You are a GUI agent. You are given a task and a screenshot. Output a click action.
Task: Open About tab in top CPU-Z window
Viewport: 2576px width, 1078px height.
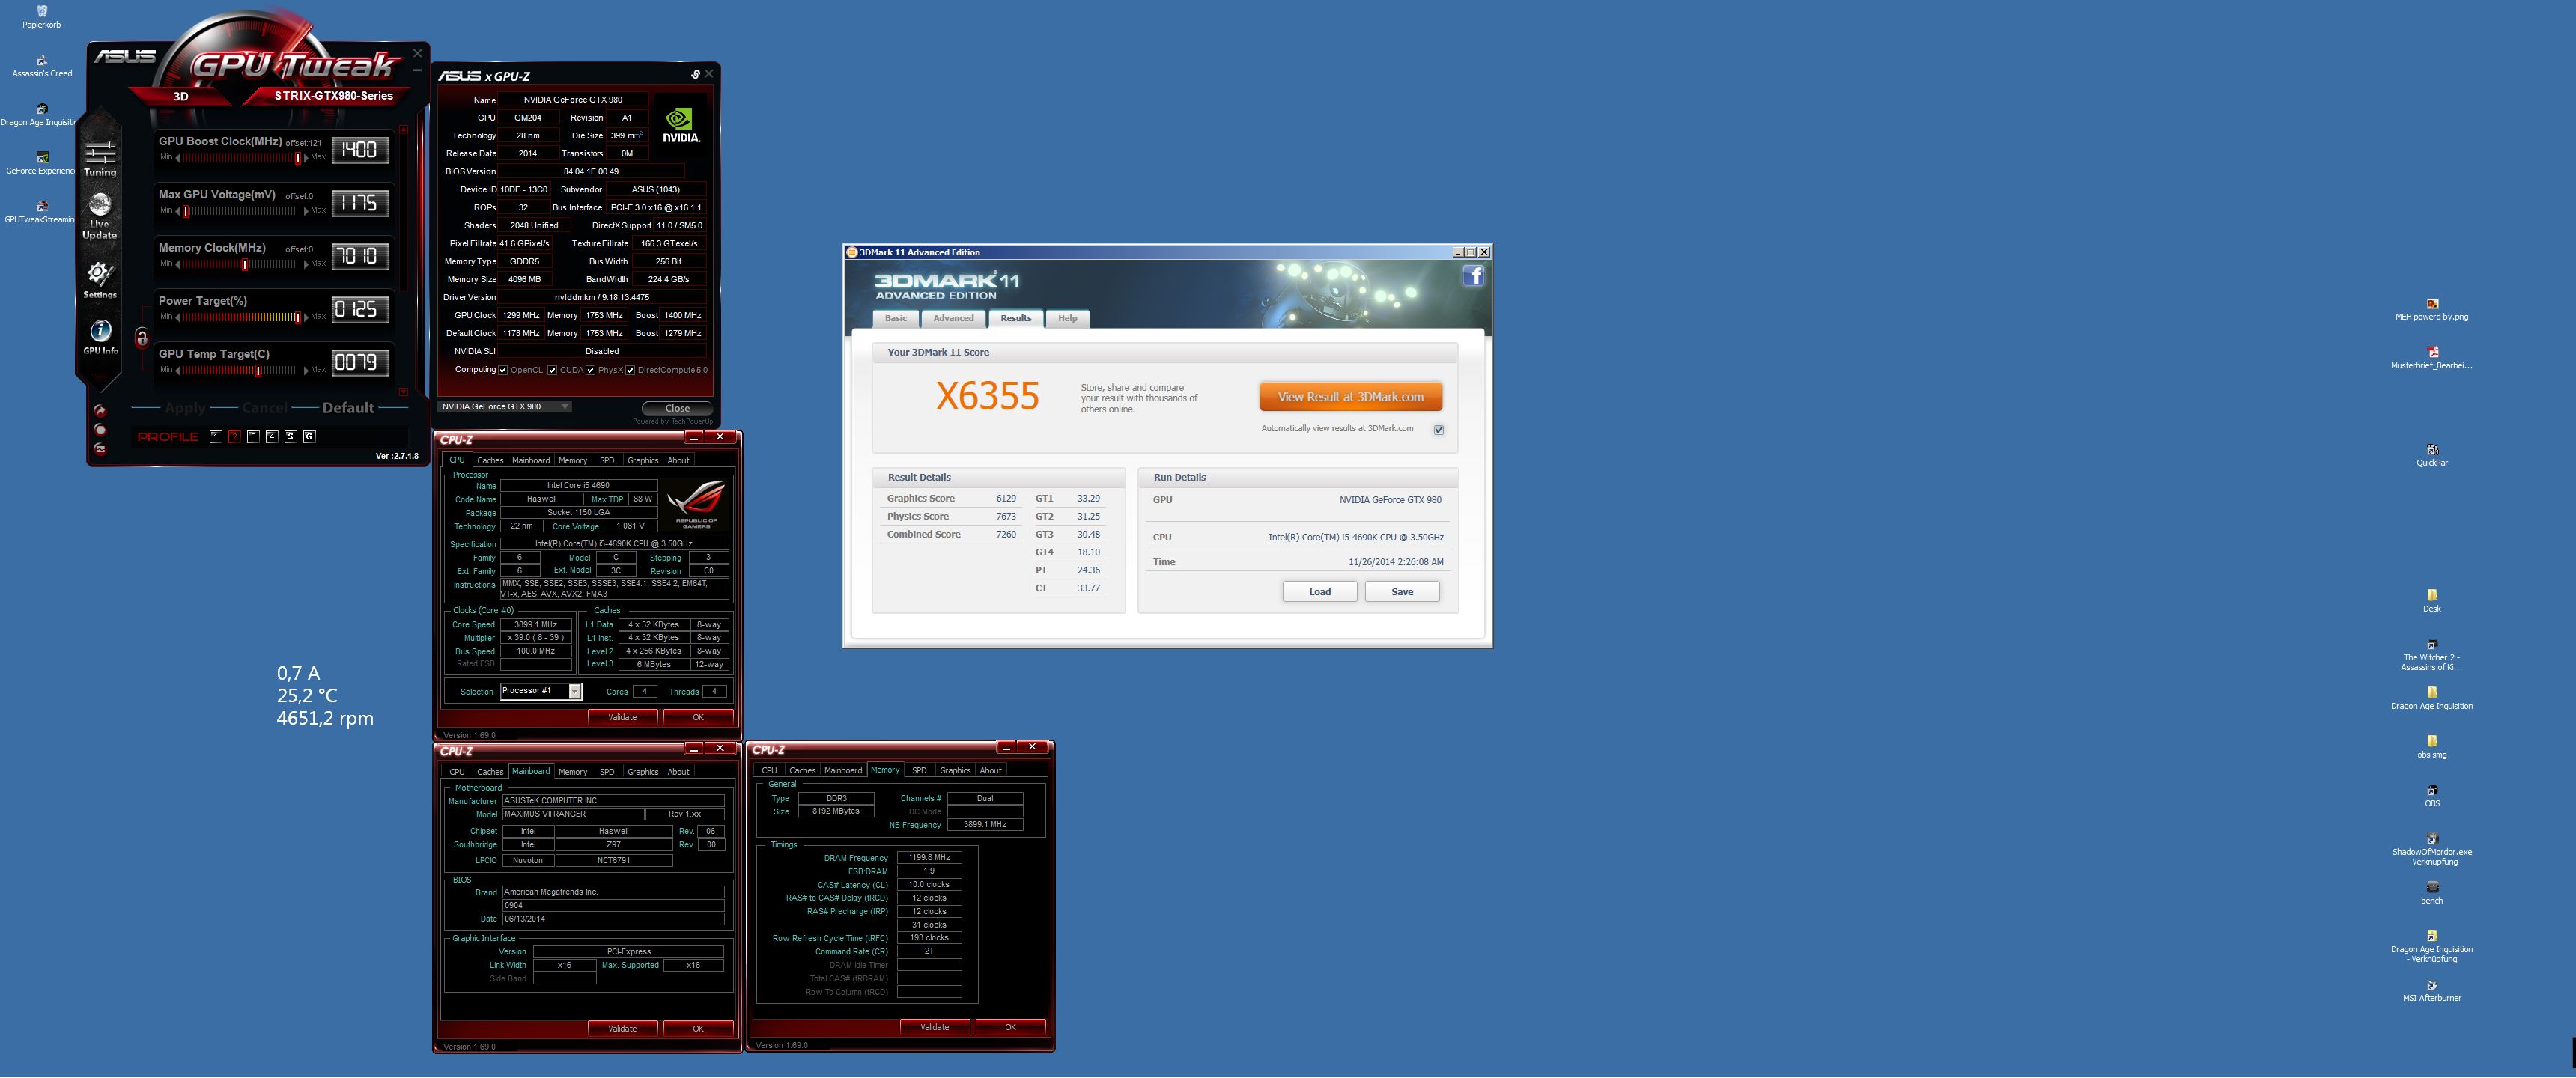(678, 460)
